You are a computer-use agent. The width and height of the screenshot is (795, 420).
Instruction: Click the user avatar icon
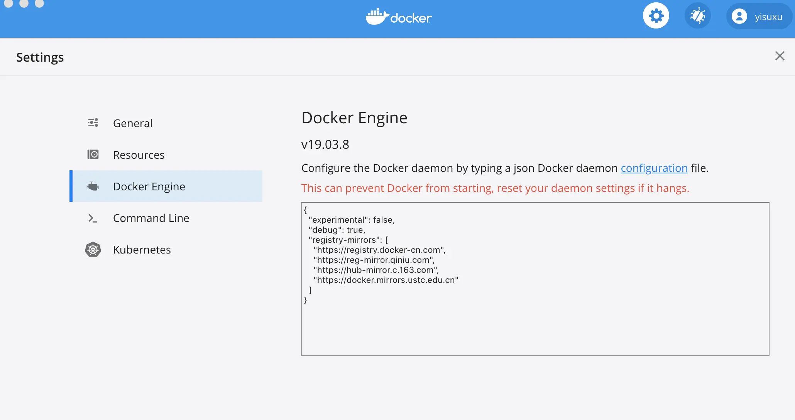click(739, 17)
